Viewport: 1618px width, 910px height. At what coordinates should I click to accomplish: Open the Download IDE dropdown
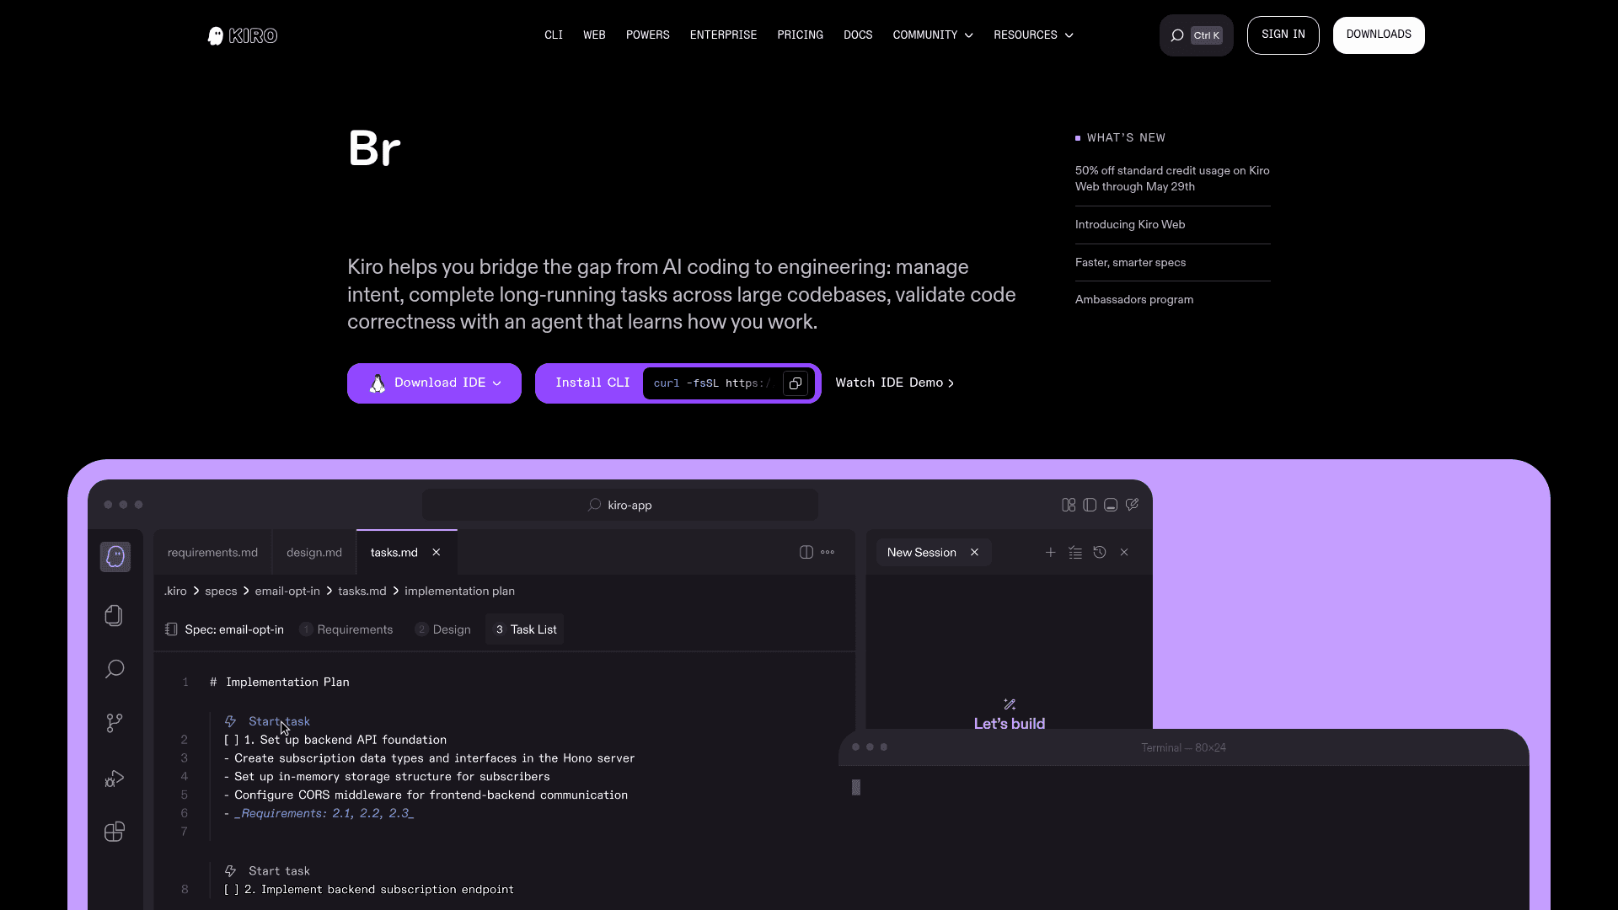434,383
